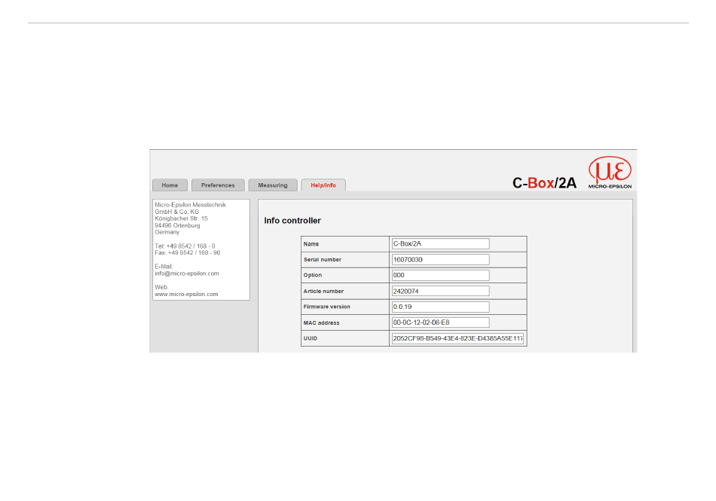Open the Measuring tab

pos(273,185)
